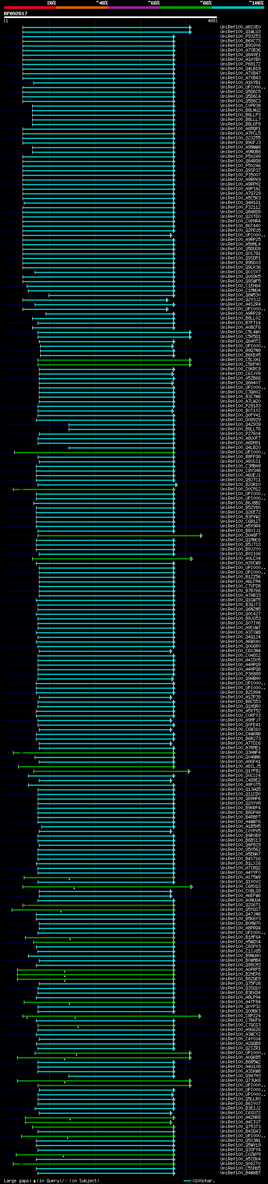Click the UniRef100_B8FFD8 label

(240, 457)
